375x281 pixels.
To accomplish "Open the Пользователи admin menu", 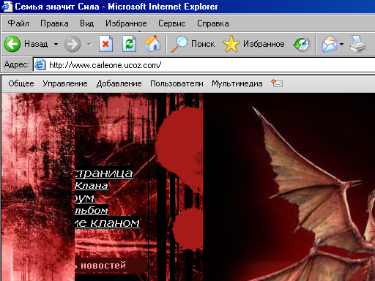I will tap(177, 83).
